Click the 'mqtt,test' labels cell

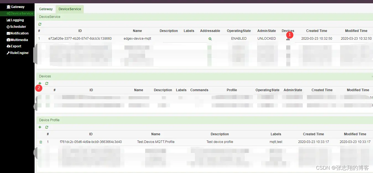[x=276, y=142]
